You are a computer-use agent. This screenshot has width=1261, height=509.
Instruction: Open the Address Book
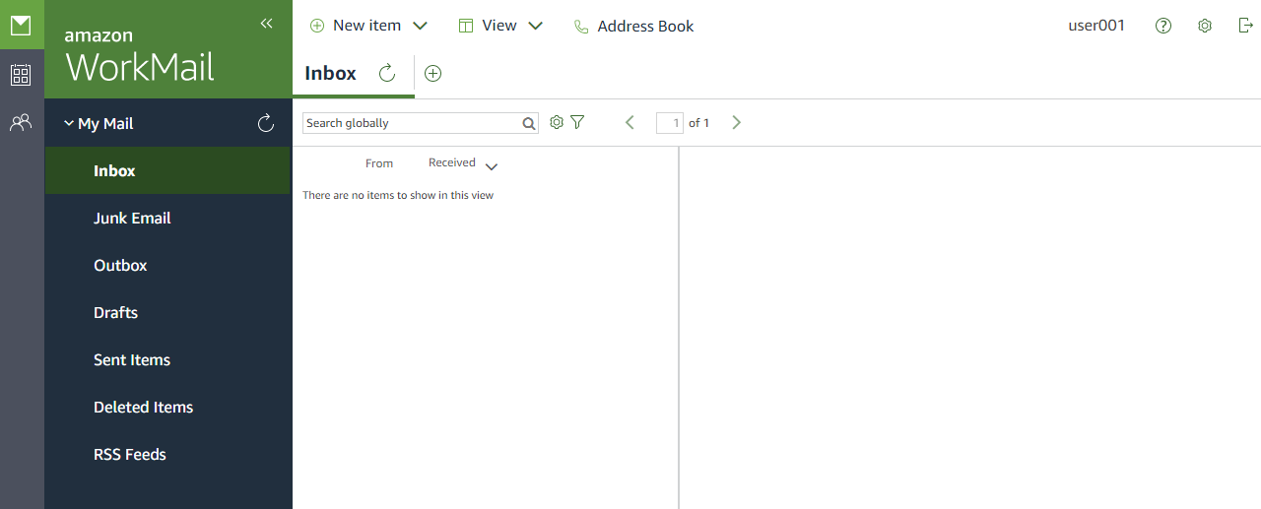[x=633, y=27]
